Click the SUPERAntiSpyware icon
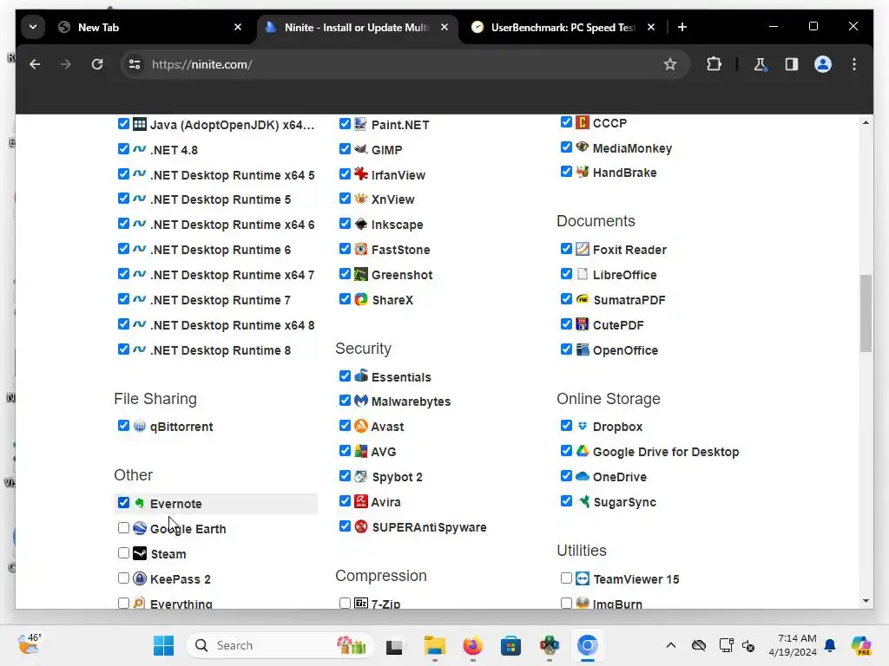 [x=360, y=526]
